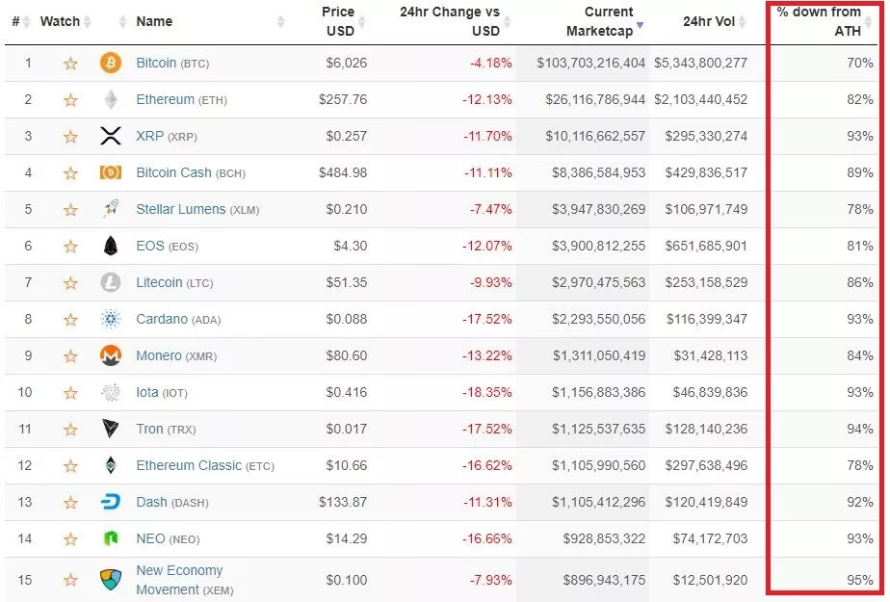
Task: Click the Dash logo icon
Action: (111, 503)
